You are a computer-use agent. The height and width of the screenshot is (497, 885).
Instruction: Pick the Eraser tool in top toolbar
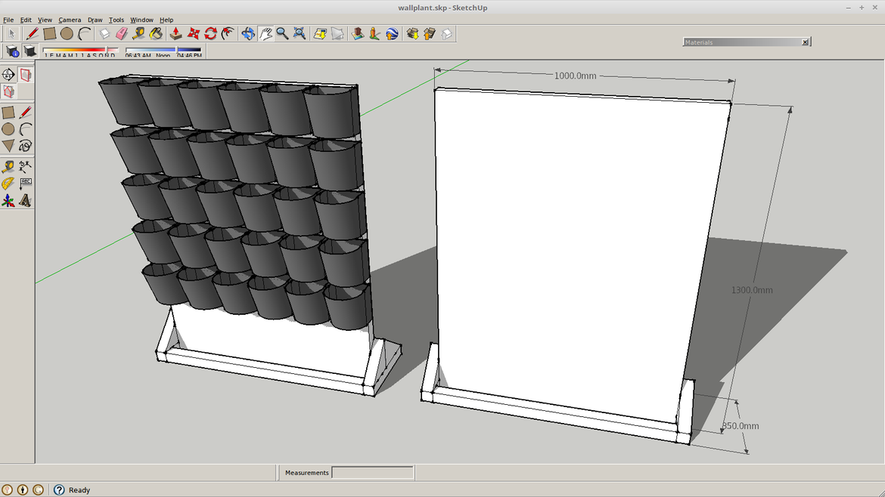tap(122, 33)
